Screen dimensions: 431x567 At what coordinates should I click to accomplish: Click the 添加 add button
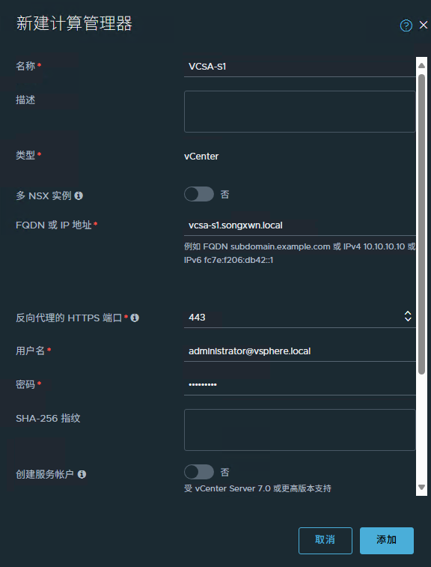pos(387,540)
